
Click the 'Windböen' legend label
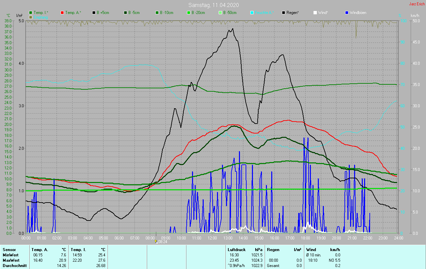pos(358,13)
